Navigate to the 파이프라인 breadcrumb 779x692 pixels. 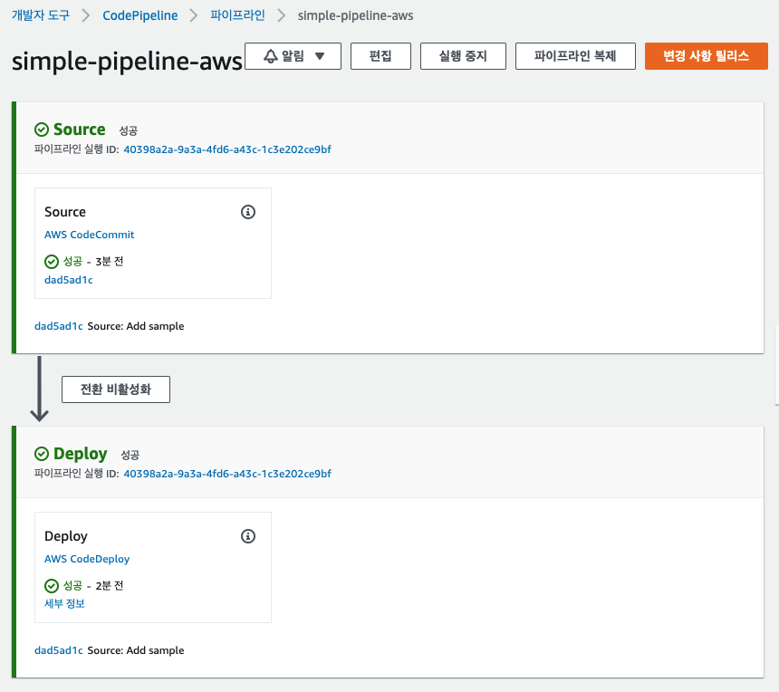pos(237,15)
